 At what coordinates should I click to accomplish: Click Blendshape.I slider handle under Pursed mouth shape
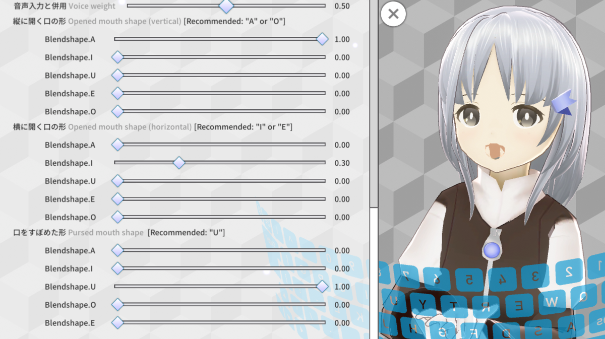117,269
